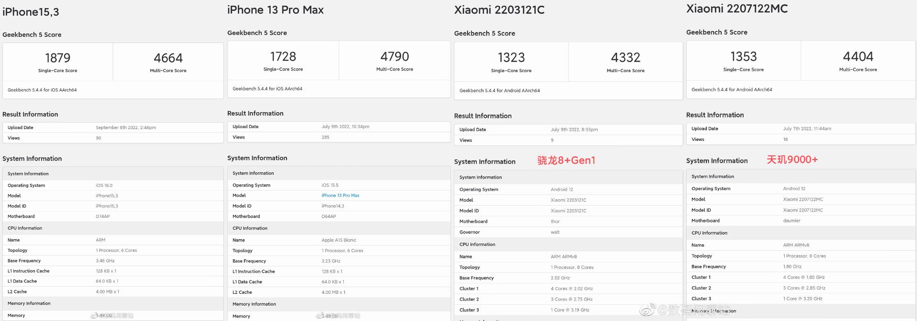Viewport: 917px width, 321px height.
Task: Click the Xiaomi 2203121C heading
Action: click(499, 10)
